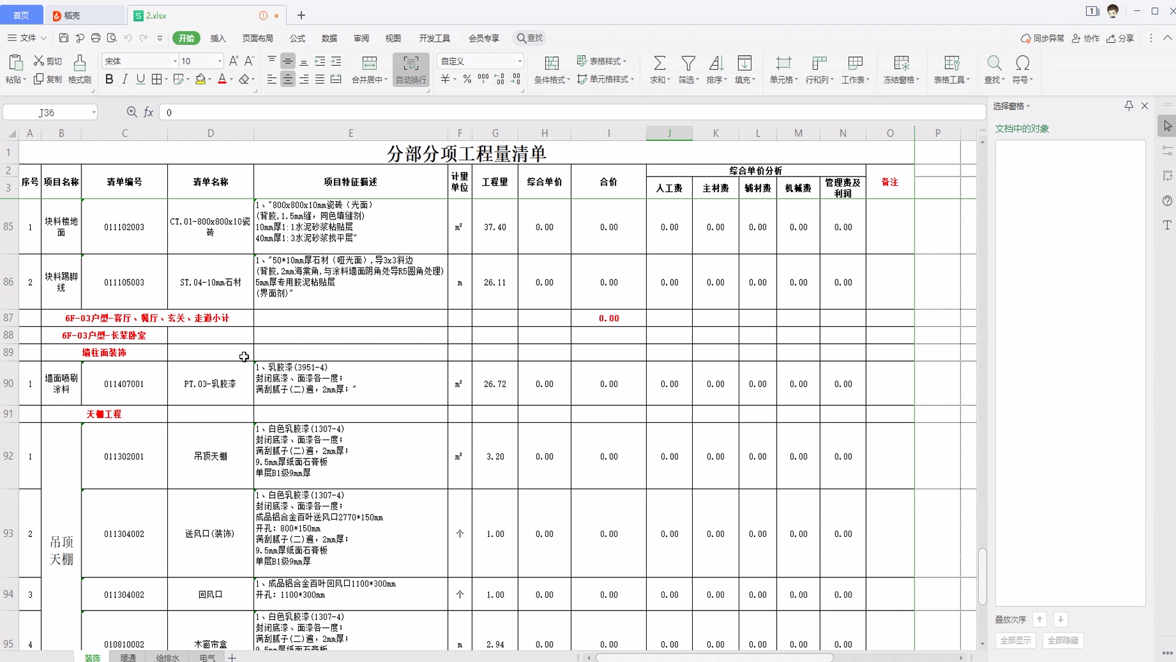Pin the selection pane
1176x662 pixels.
point(1129,106)
